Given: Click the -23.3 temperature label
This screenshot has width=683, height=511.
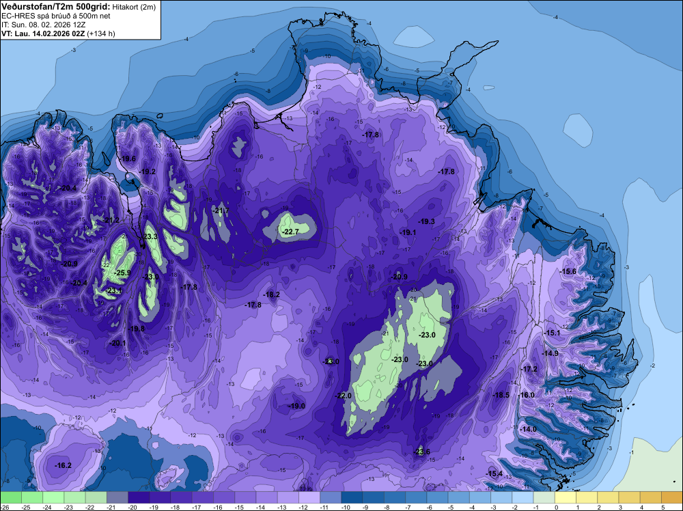Looking at the screenshot, I should coord(150,236).
